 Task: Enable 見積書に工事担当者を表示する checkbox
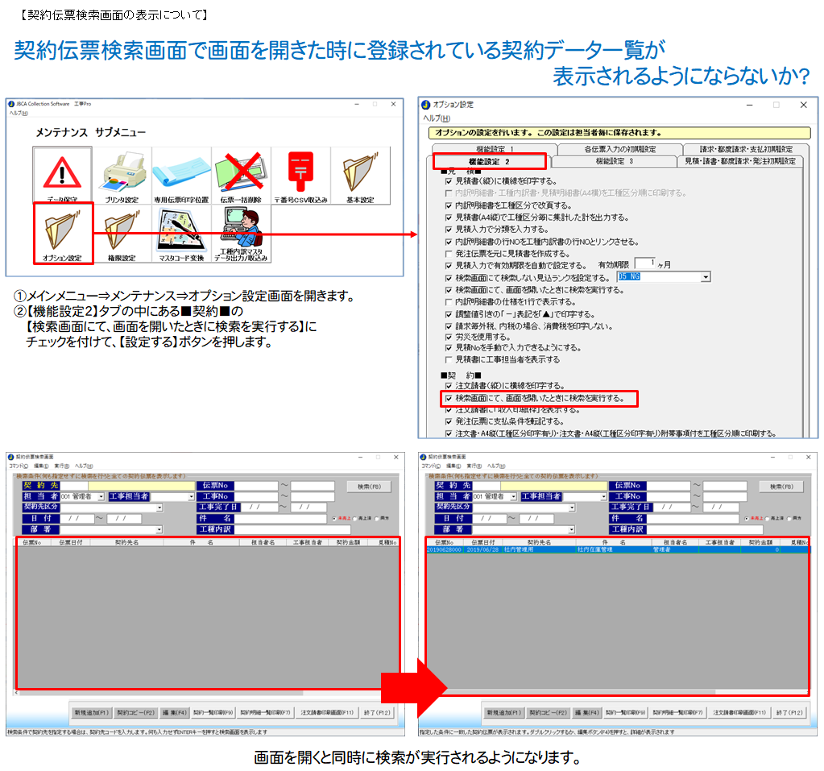coord(449,359)
